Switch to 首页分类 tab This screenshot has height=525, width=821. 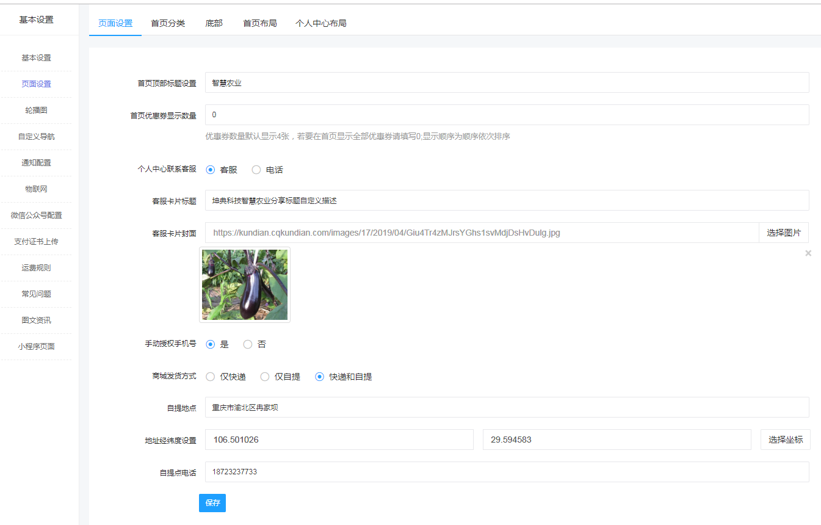point(168,23)
